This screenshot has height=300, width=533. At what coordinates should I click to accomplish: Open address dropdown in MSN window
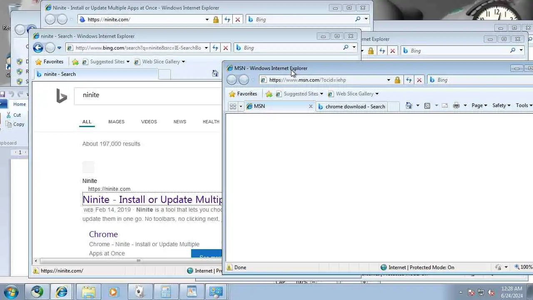(389, 80)
